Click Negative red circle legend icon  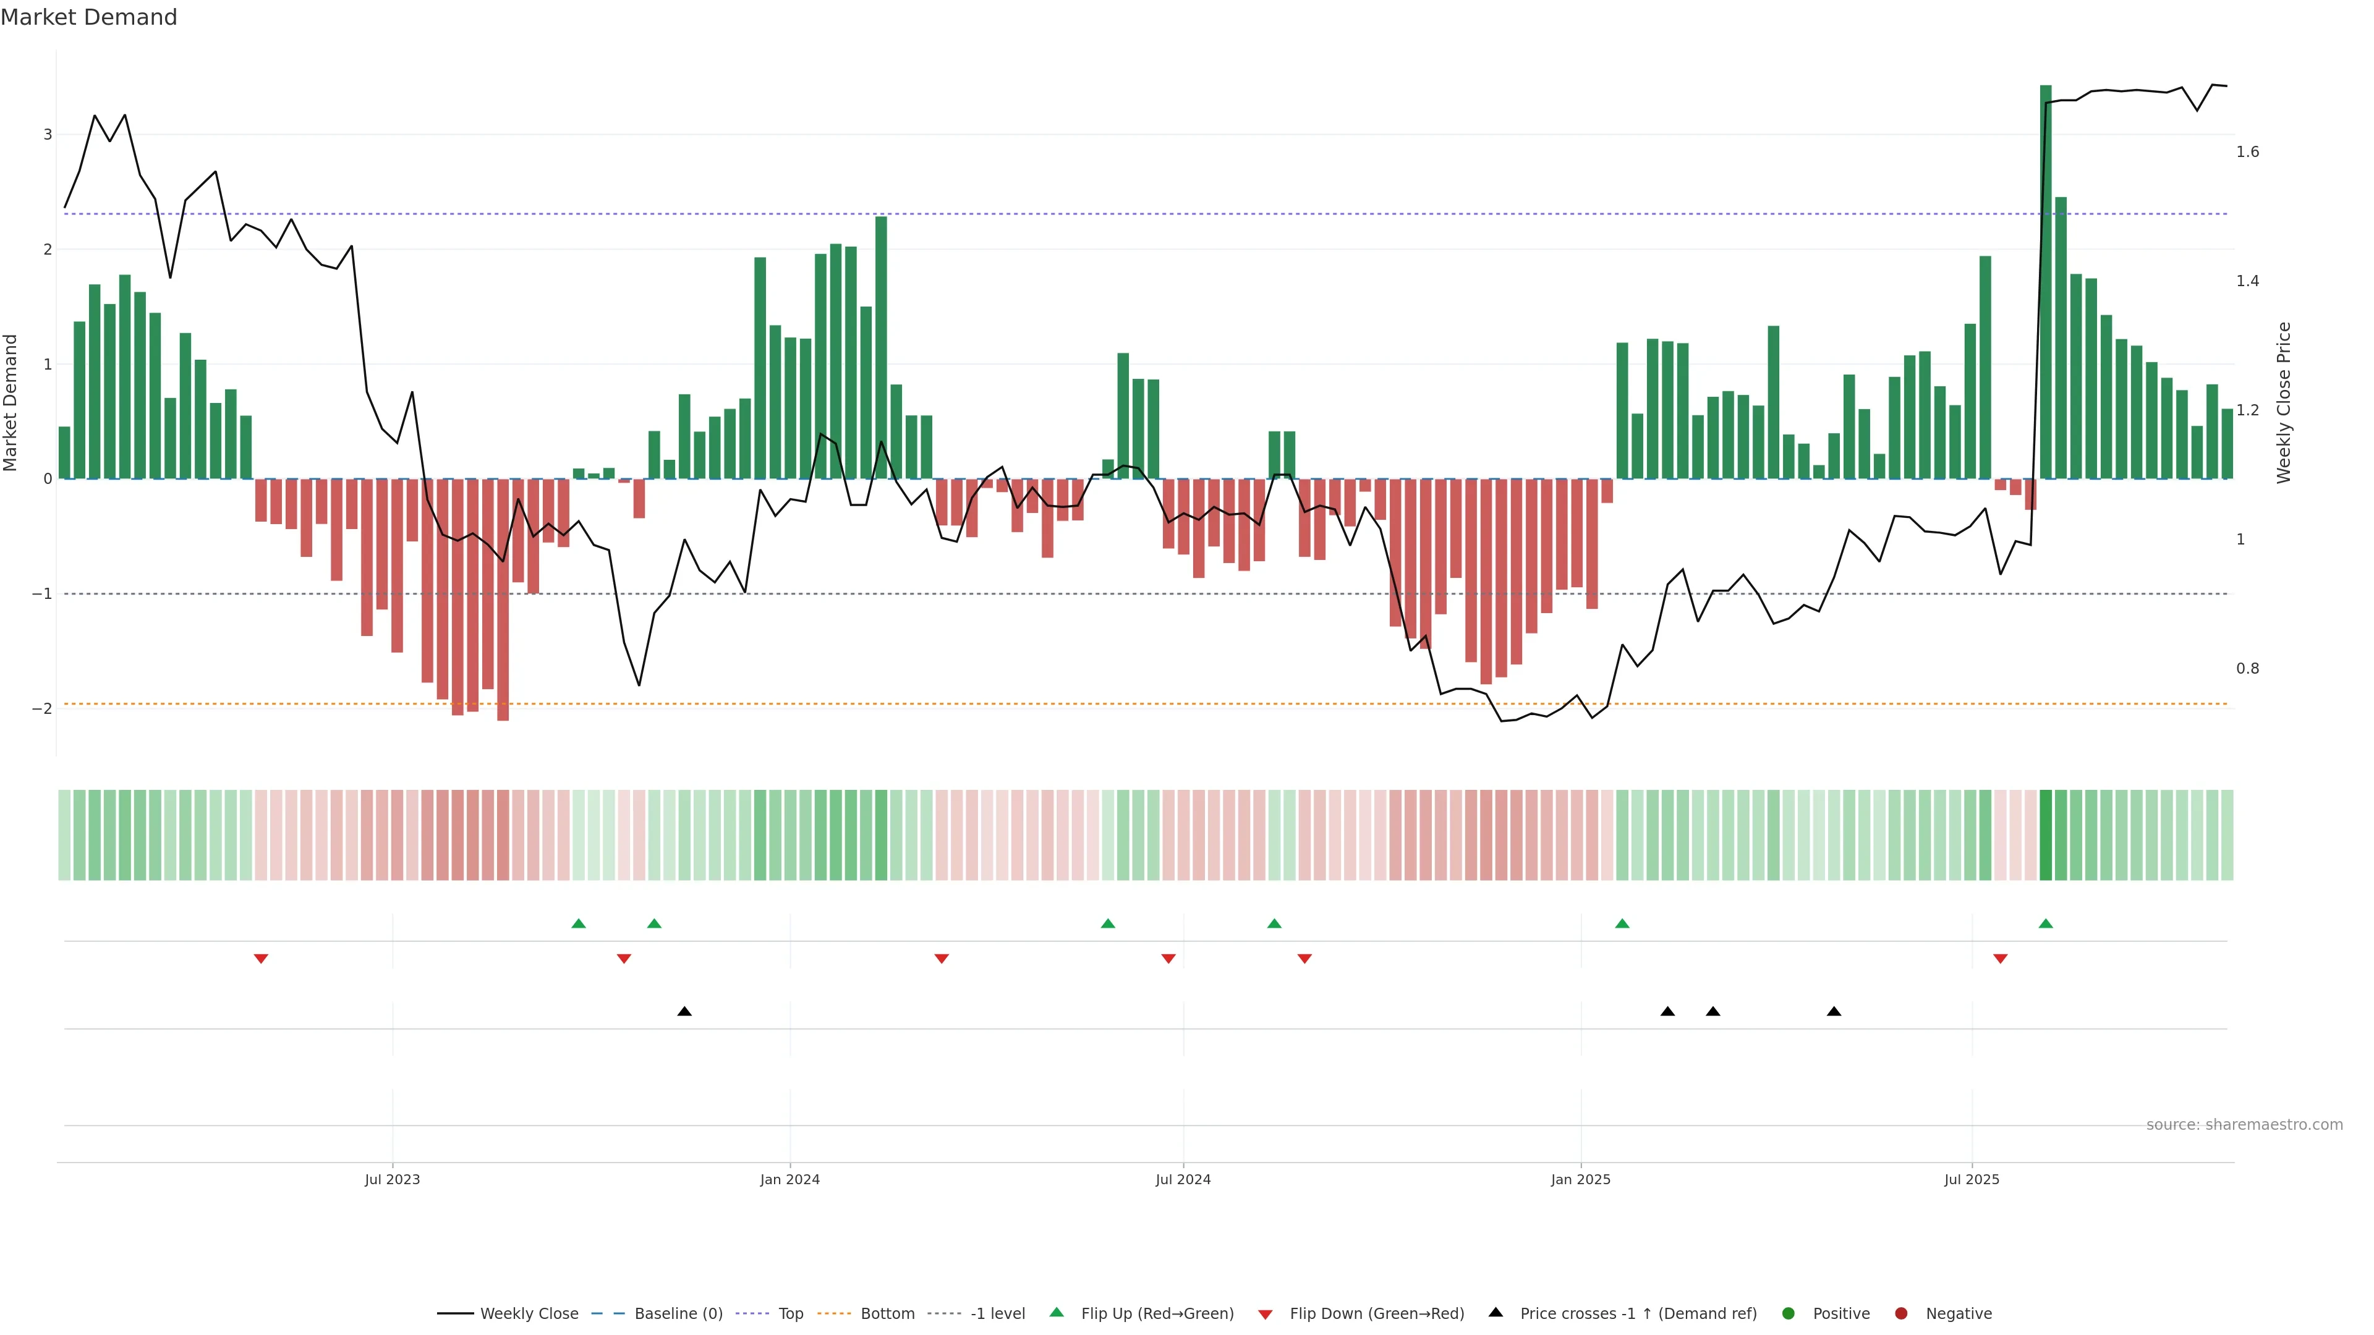pyautogui.click(x=1901, y=1314)
